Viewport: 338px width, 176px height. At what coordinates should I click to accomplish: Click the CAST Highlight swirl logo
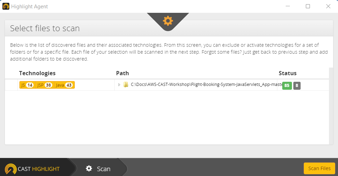(10, 169)
